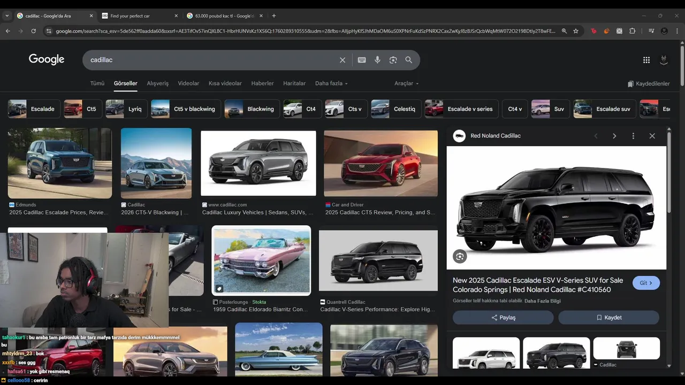
Task: Filter images by the Celestiq chip
Action: click(395, 109)
